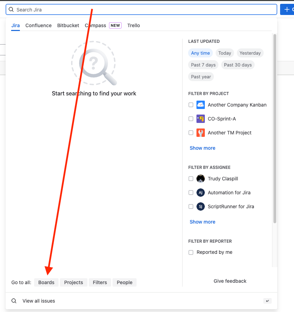Image resolution: width=294 pixels, height=312 pixels.
Task: Select the Yesterday filter chip
Action: click(250, 53)
